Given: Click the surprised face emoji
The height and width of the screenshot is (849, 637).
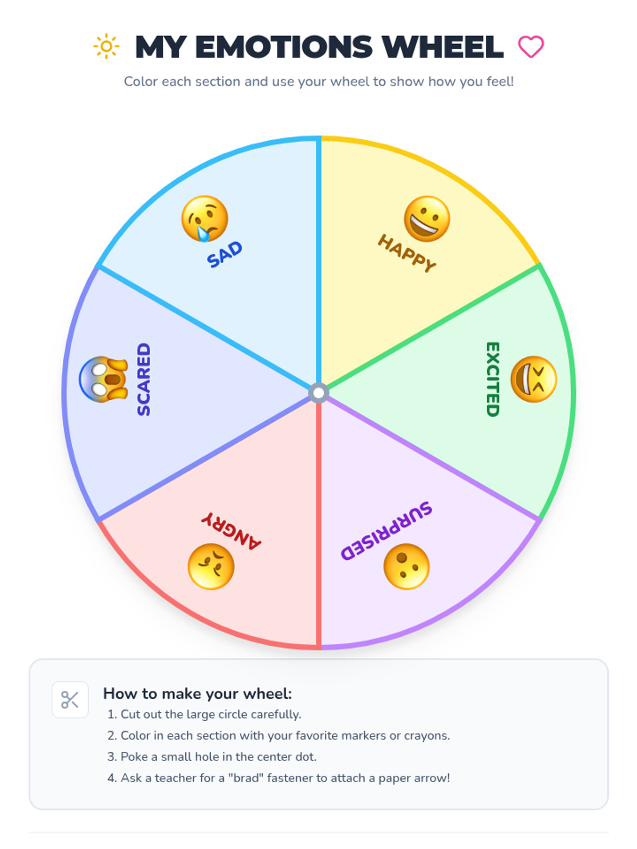Looking at the screenshot, I should (407, 566).
